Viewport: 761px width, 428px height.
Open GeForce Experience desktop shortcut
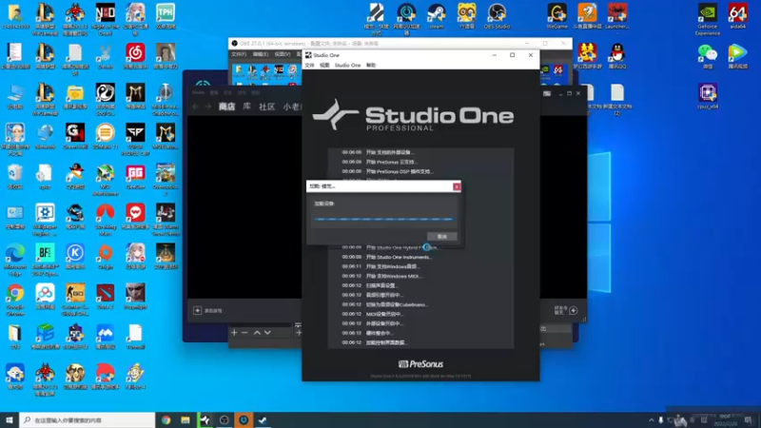(707, 19)
